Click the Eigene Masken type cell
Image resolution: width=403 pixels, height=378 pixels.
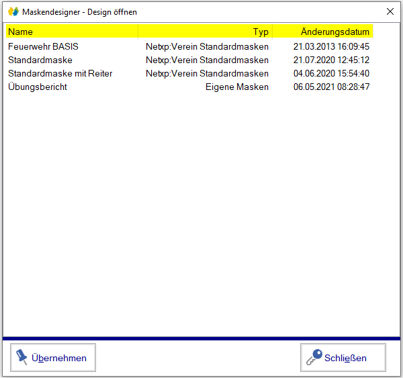click(x=236, y=87)
